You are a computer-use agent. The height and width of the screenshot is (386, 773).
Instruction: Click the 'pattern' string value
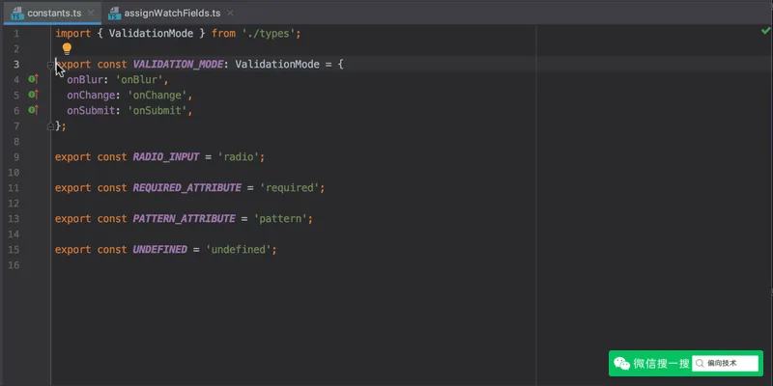pyautogui.click(x=280, y=219)
